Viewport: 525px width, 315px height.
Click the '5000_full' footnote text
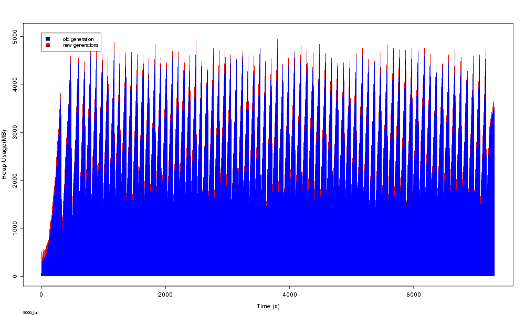(x=31, y=312)
